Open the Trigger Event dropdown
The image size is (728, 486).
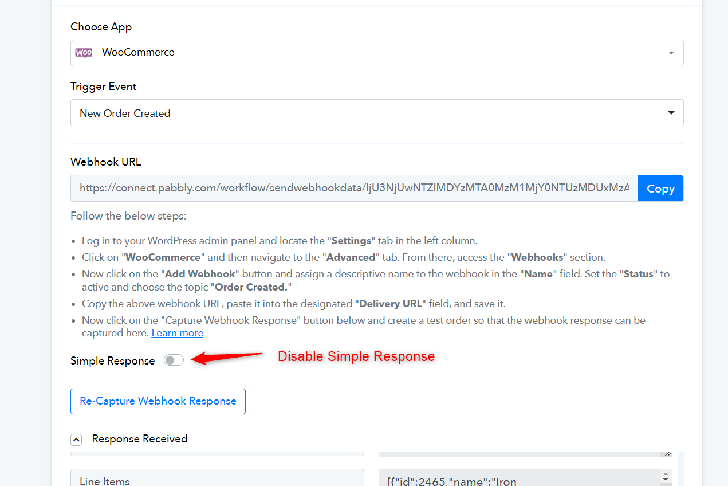pyautogui.click(x=377, y=113)
